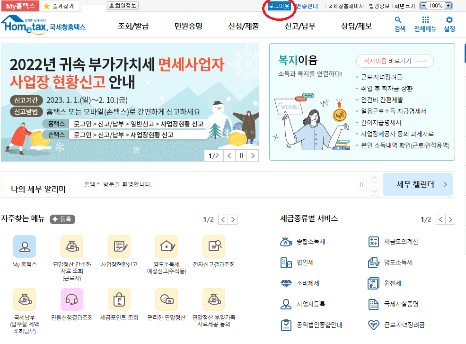Click the 즐겨찾기 star bookmark
This screenshot has width=466, height=344.
click(x=59, y=6)
